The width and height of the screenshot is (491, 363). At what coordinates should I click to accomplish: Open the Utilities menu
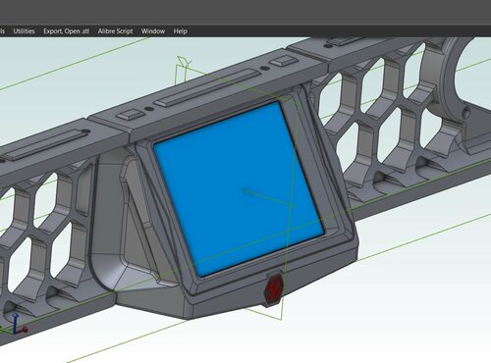coord(24,31)
